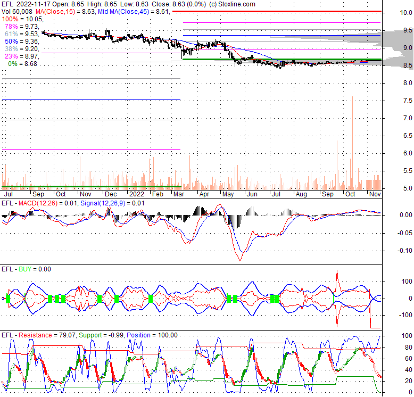
Task: Click the Dec month axis label
Action: point(111,194)
